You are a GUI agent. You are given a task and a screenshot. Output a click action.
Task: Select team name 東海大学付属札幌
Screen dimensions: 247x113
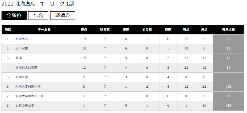(x=28, y=87)
